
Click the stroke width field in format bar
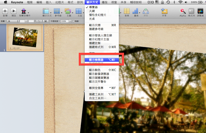tap(31, 21)
